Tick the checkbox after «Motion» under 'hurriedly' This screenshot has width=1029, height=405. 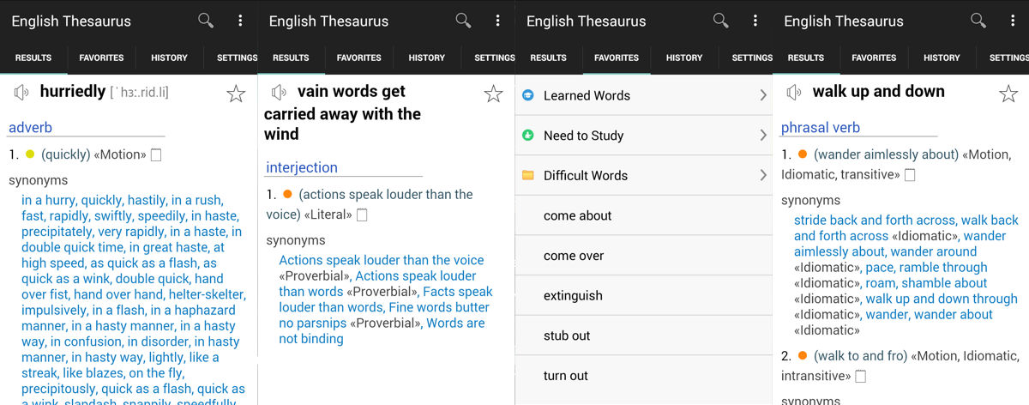coord(155,155)
